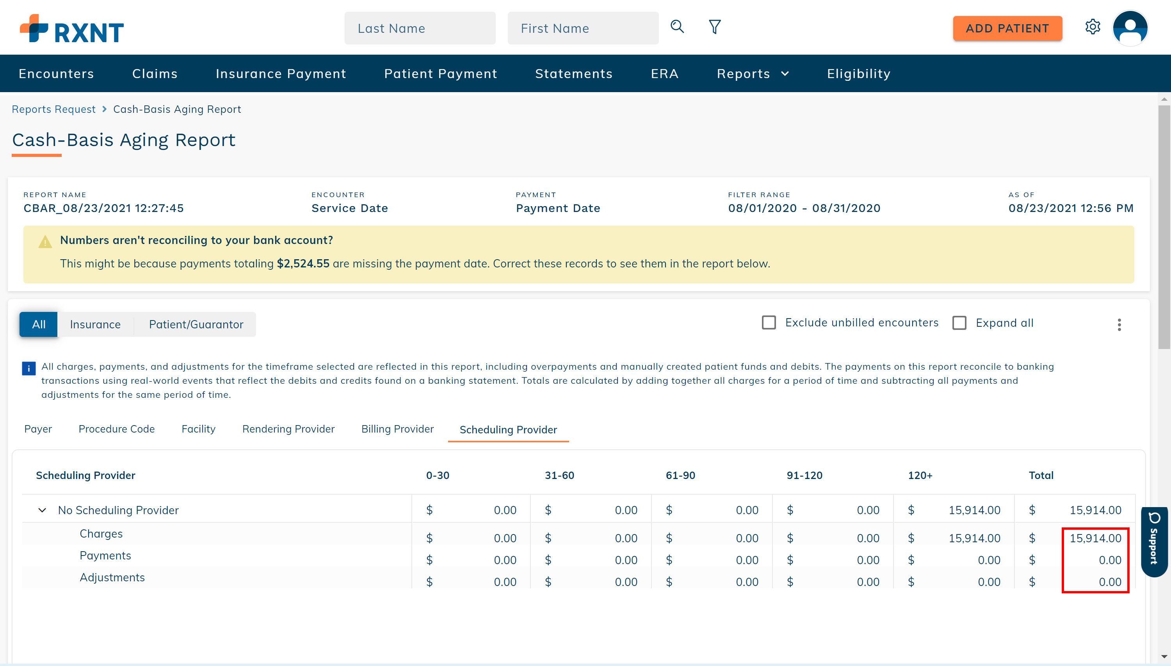Click the $2,524.55 missing payments amount
Image resolution: width=1171 pixels, height=666 pixels.
click(303, 264)
